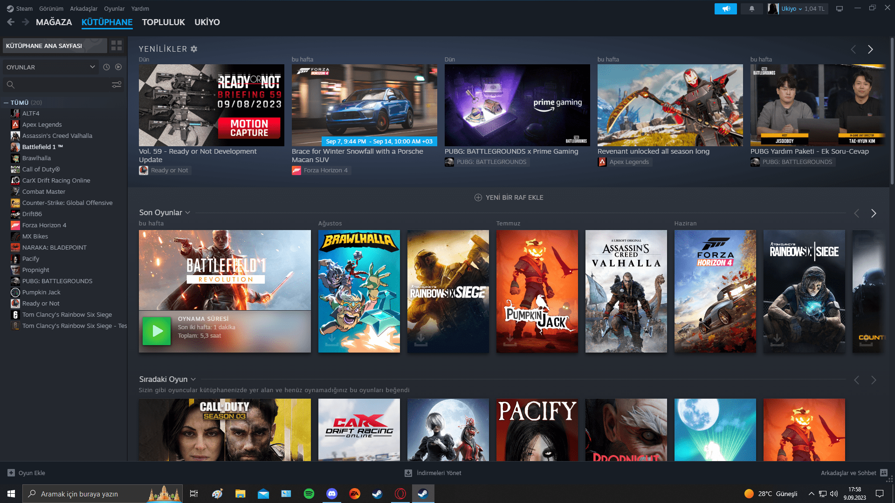Screen dimensions: 895x503
Task: Switch to the MAĞAZA tab
Action: point(54,22)
